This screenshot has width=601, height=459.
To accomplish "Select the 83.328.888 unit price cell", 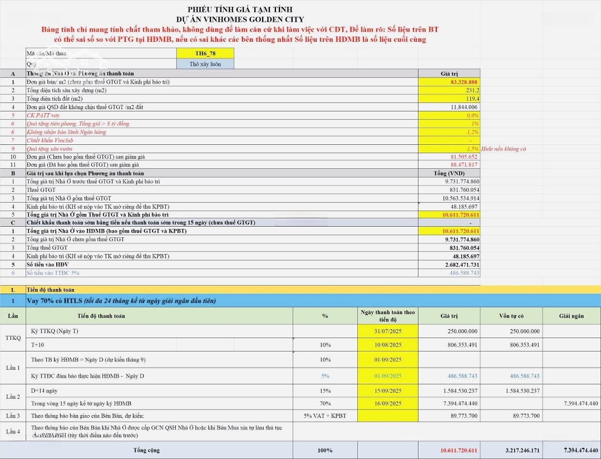I will (x=449, y=81).
